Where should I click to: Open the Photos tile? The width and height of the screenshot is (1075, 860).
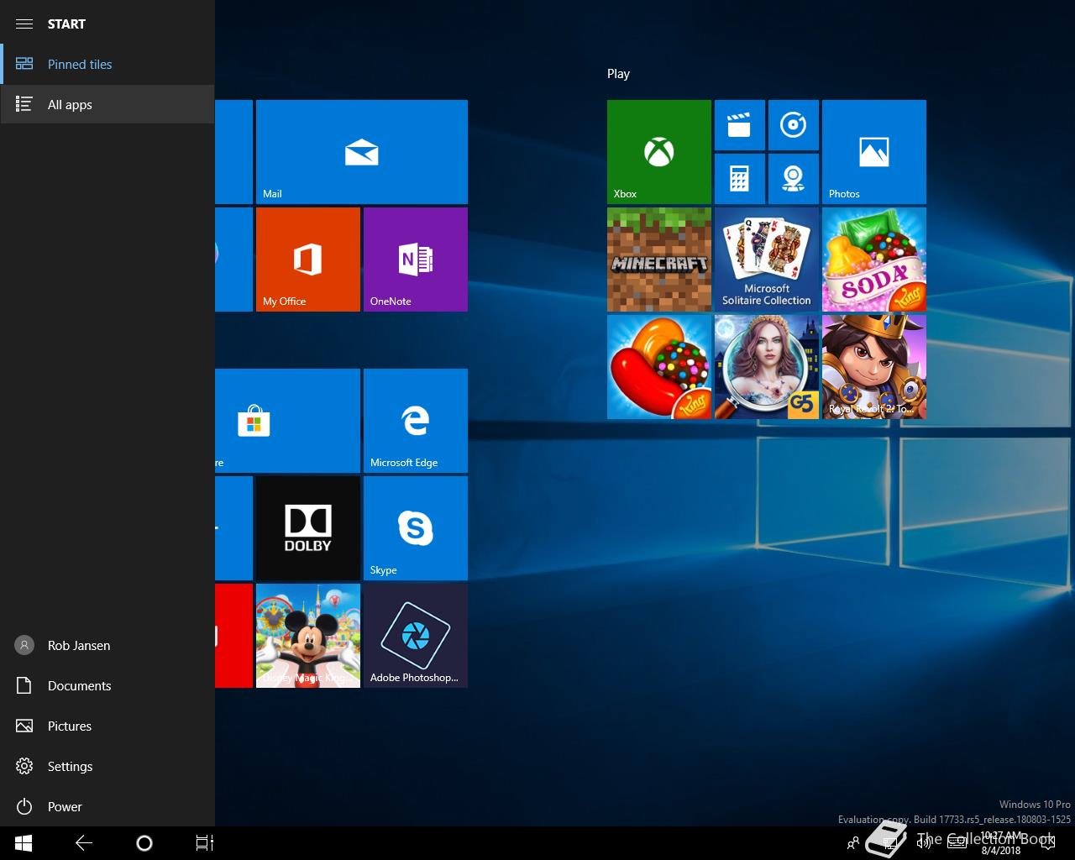(874, 152)
